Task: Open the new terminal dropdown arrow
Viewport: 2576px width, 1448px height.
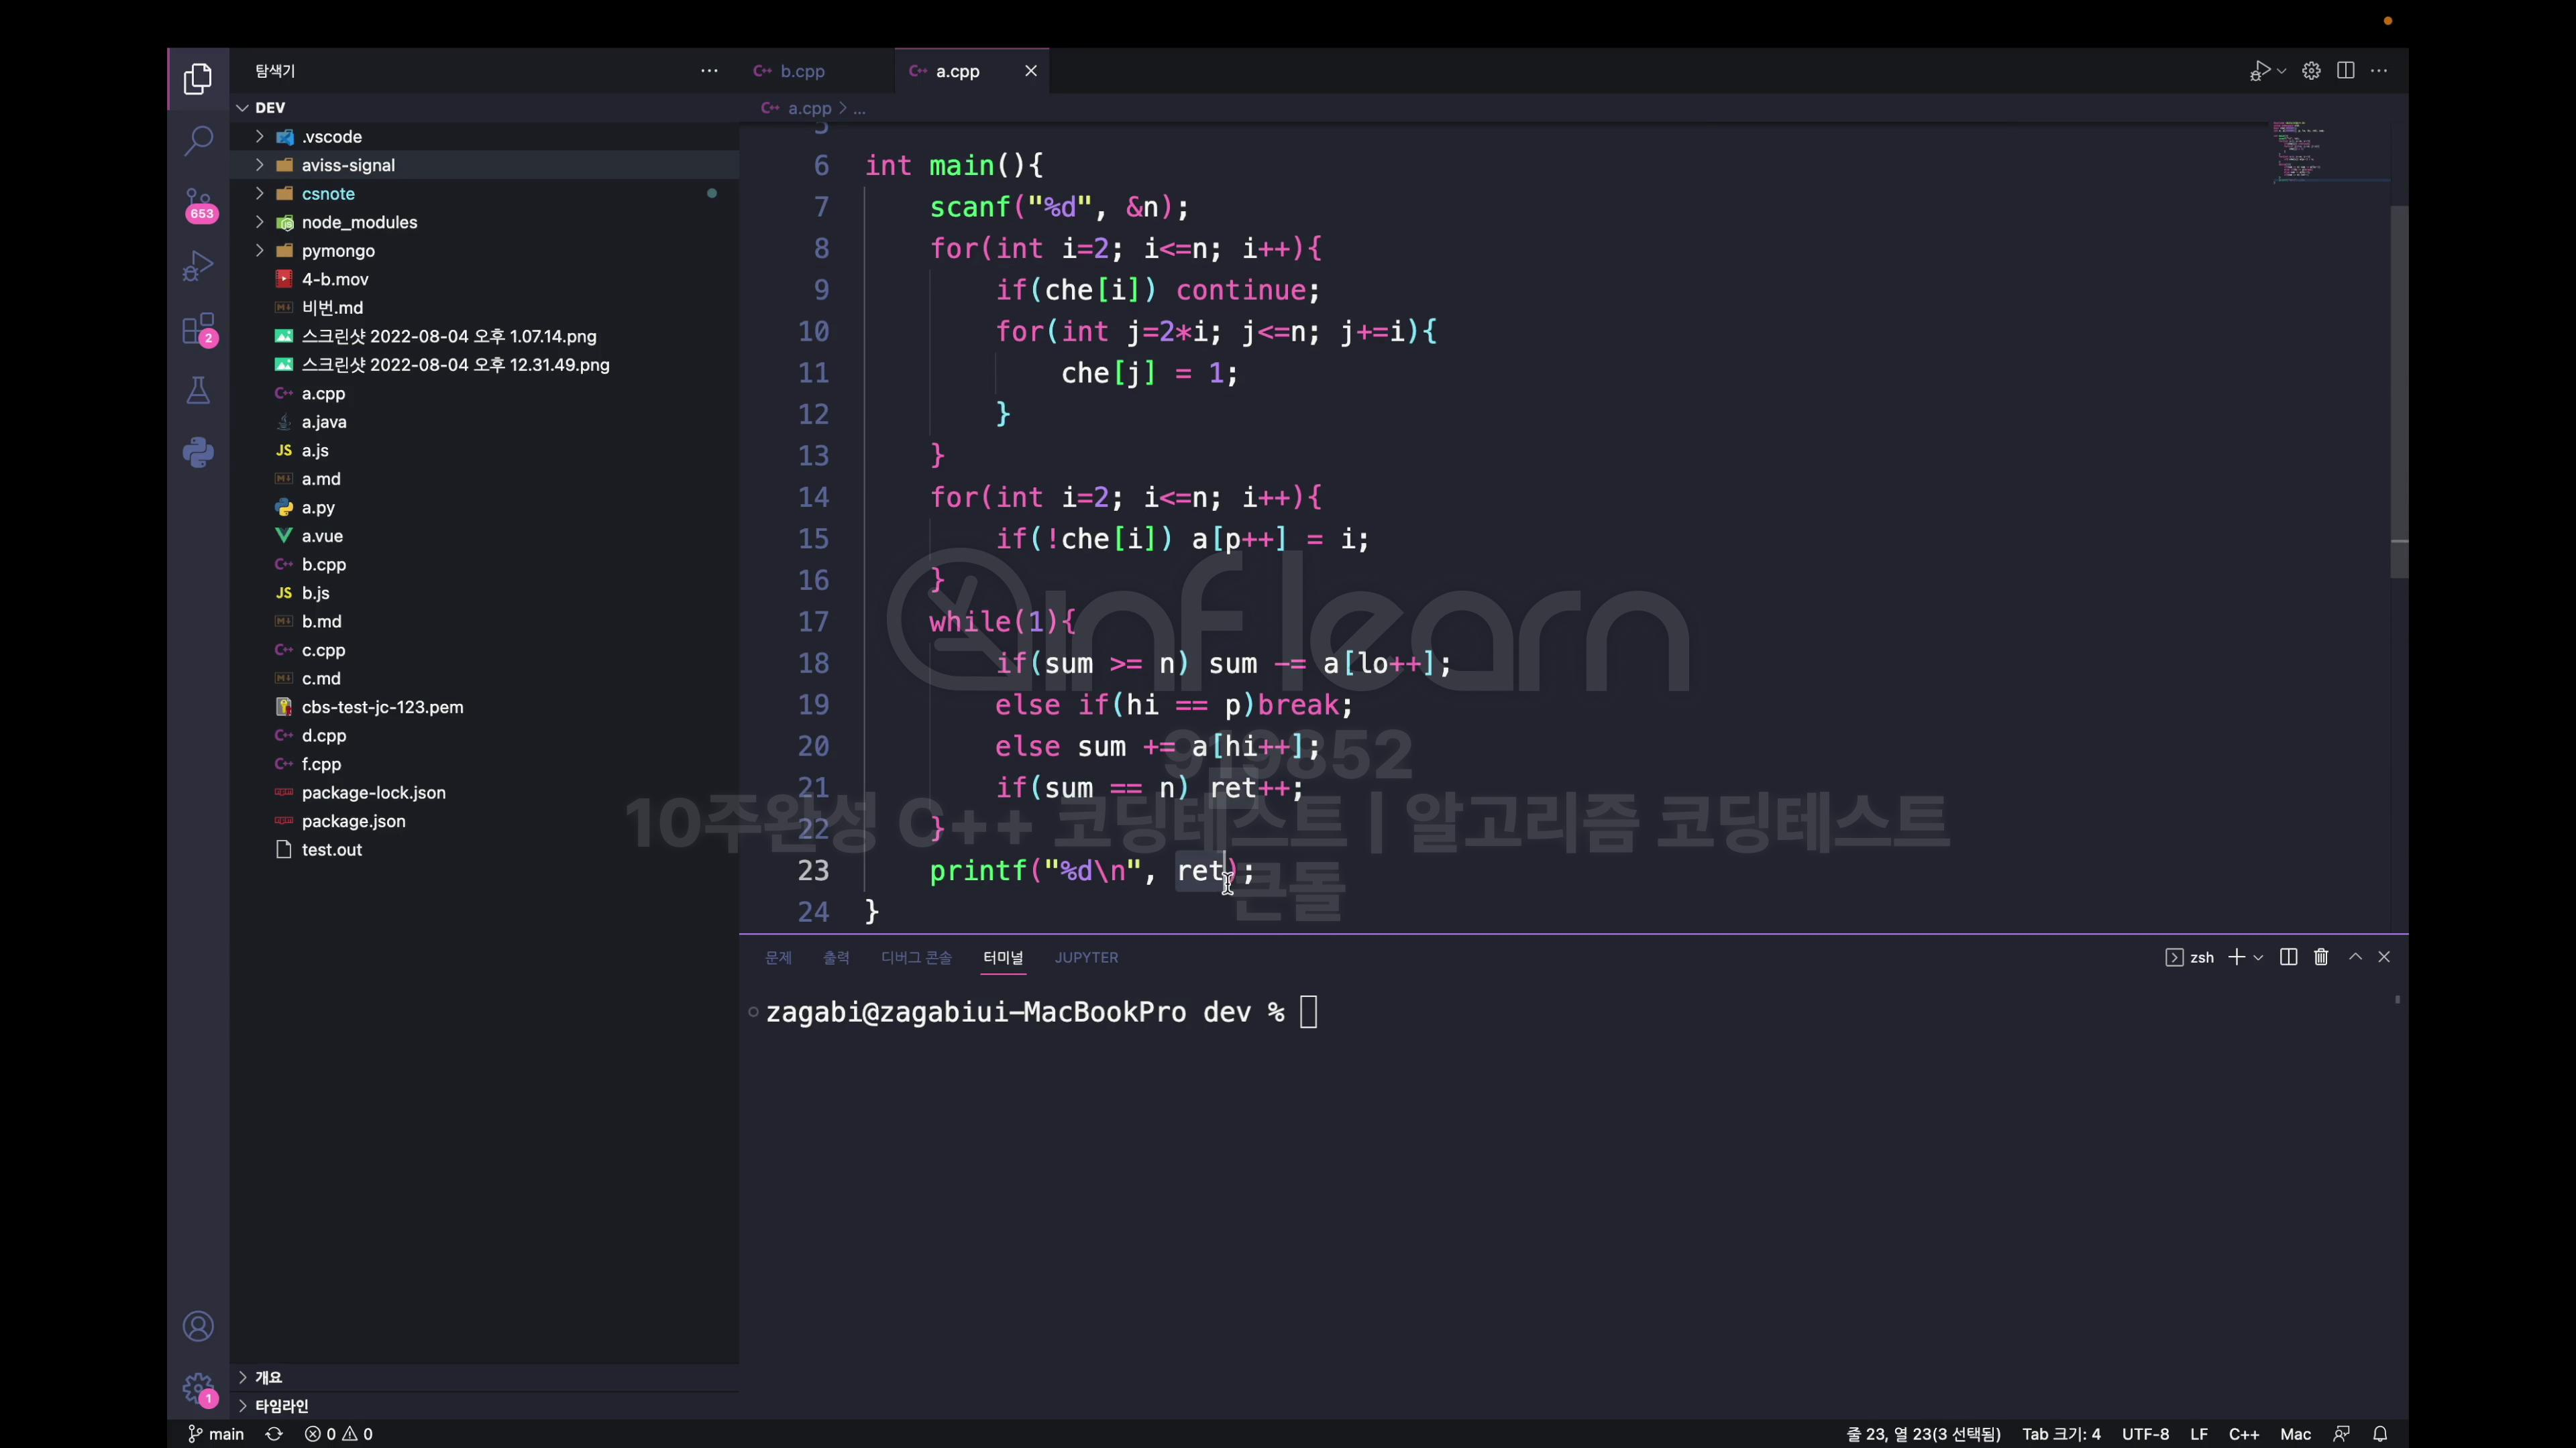Action: coord(2258,959)
